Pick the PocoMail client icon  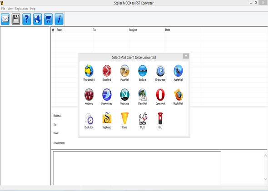coord(124,71)
